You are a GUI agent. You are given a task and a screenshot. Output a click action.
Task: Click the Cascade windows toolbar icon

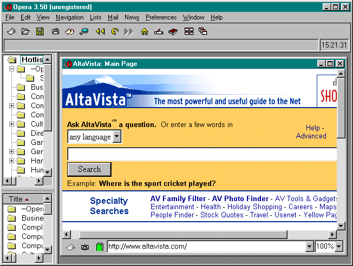[x=203, y=31]
